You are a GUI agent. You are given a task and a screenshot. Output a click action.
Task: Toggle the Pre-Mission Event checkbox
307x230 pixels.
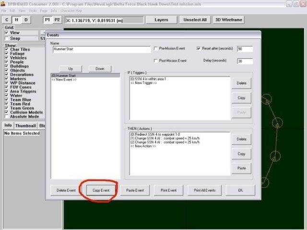click(x=155, y=49)
